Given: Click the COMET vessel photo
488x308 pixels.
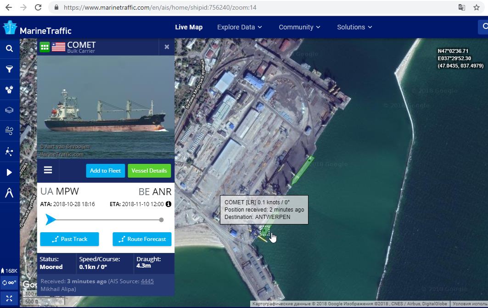Looking at the screenshot, I should [x=106, y=106].
